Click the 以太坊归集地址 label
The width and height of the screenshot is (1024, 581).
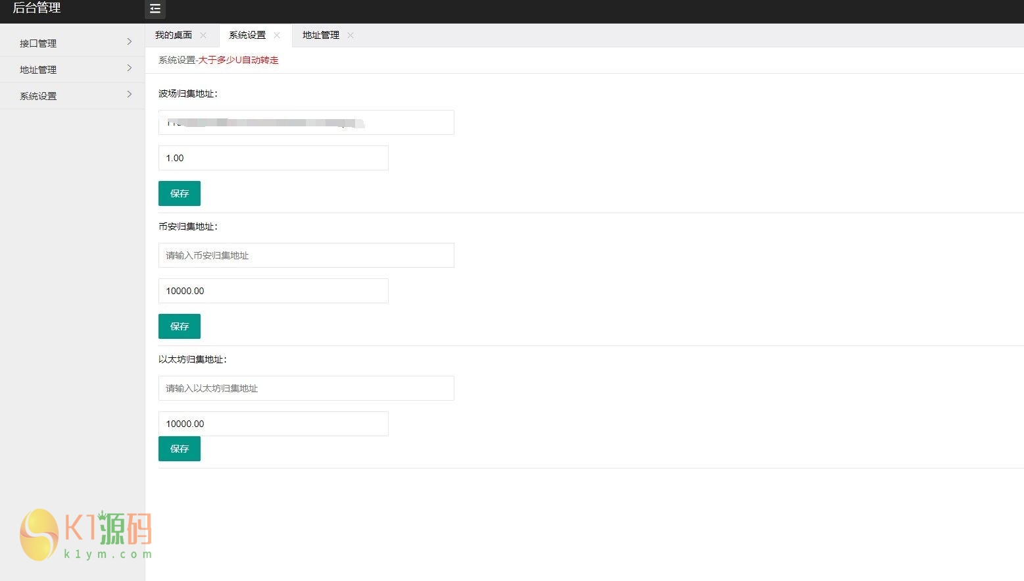[x=193, y=359]
